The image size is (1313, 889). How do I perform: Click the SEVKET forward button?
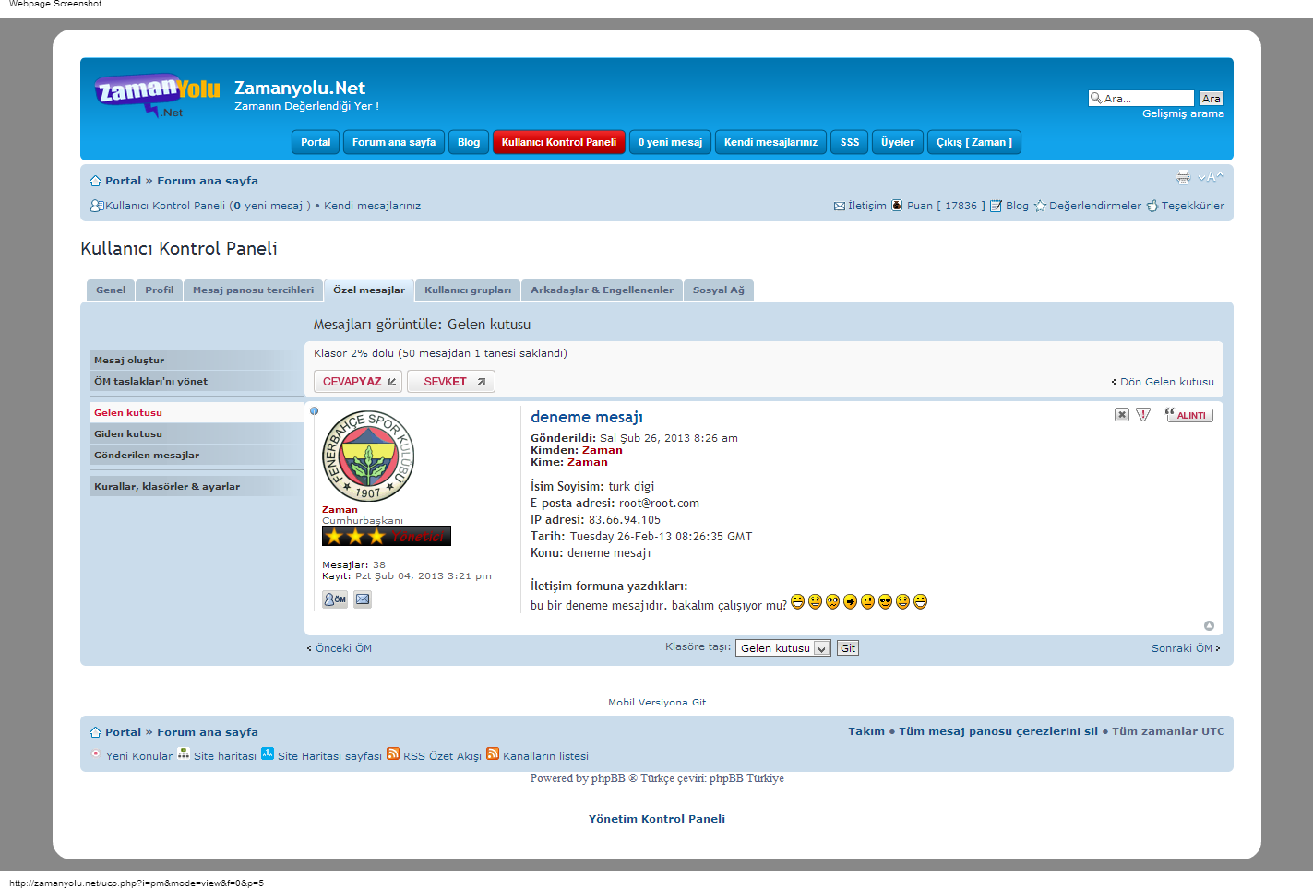[x=451, y=382]
